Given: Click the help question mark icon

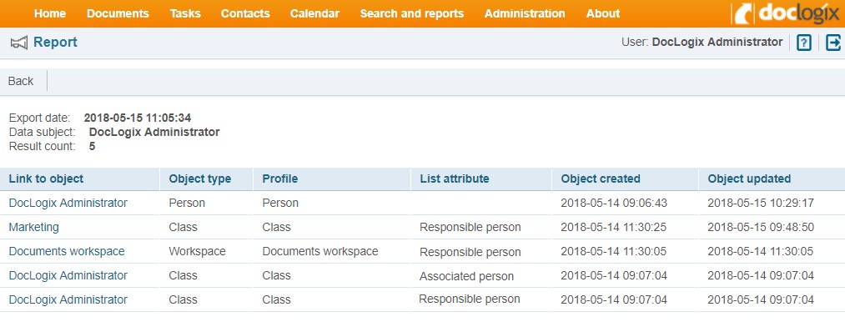Looking at the screenshot, I should 803,43.
